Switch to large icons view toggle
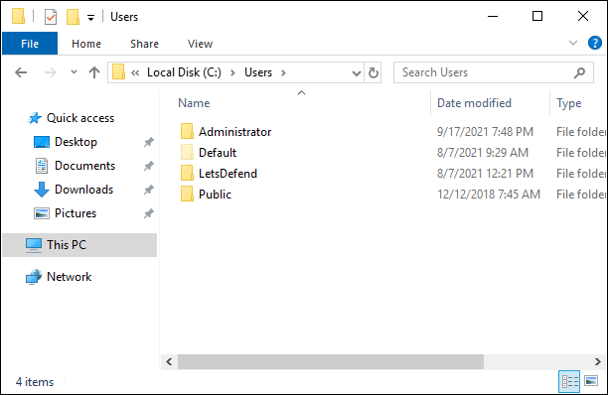608x395 pixels. point(591,381)
